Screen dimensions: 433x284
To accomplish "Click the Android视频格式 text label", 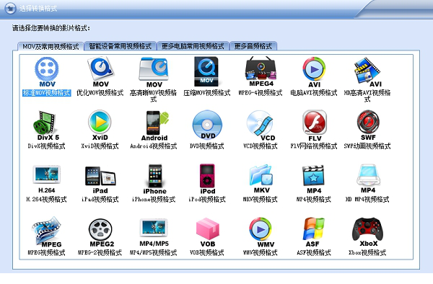I will (154, 146).
